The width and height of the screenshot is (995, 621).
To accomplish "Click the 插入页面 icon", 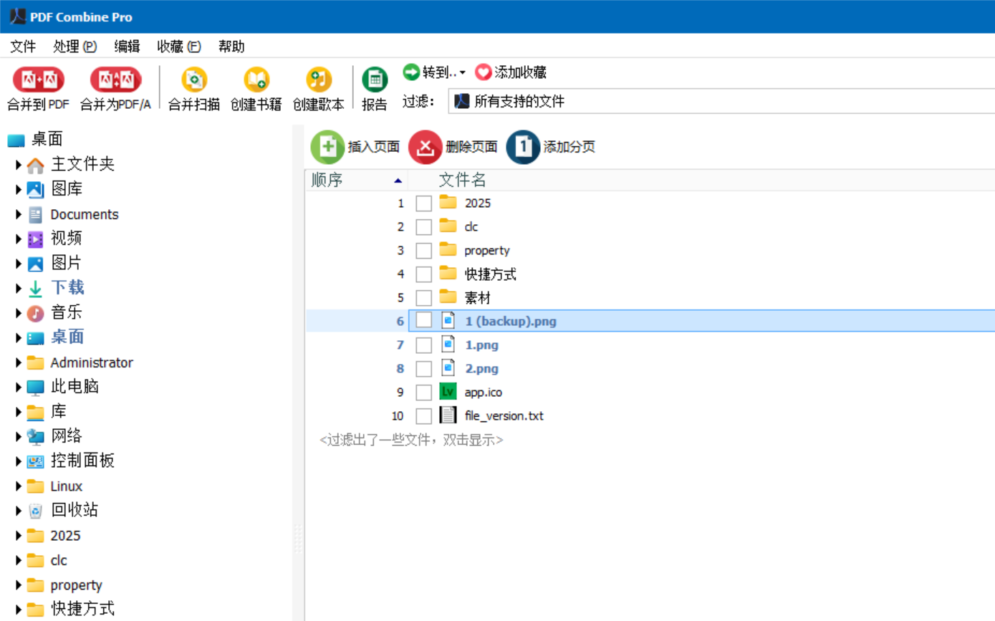I will (327, 146).
